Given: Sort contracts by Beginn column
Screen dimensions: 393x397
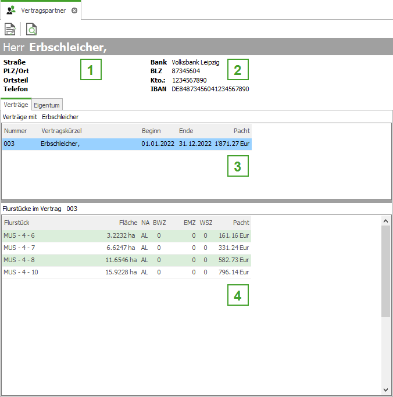Looking at the screenshot, I should pyautogui.click(x=151, y=131).
